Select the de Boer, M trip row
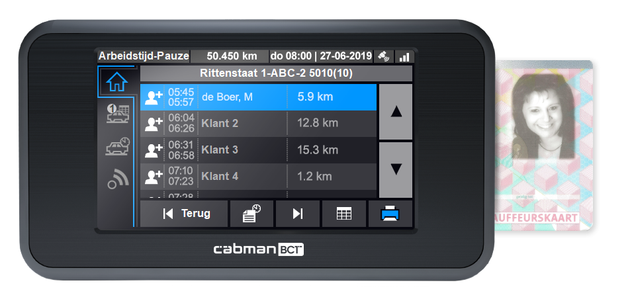The width and height of the screenshot is (632, 301). [x=258, y=97]
